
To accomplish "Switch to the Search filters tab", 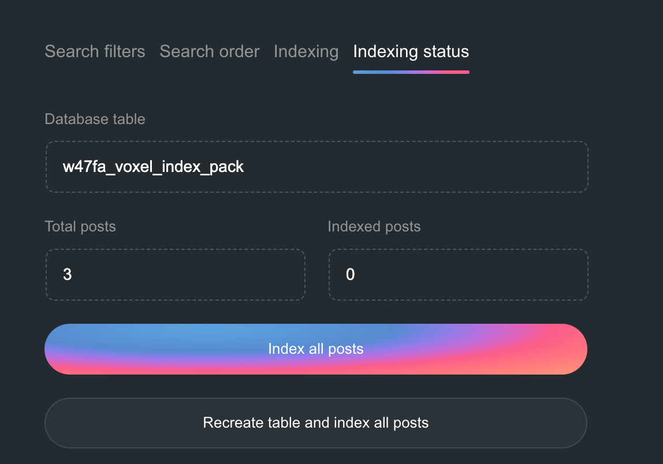I will click(95, 51).
